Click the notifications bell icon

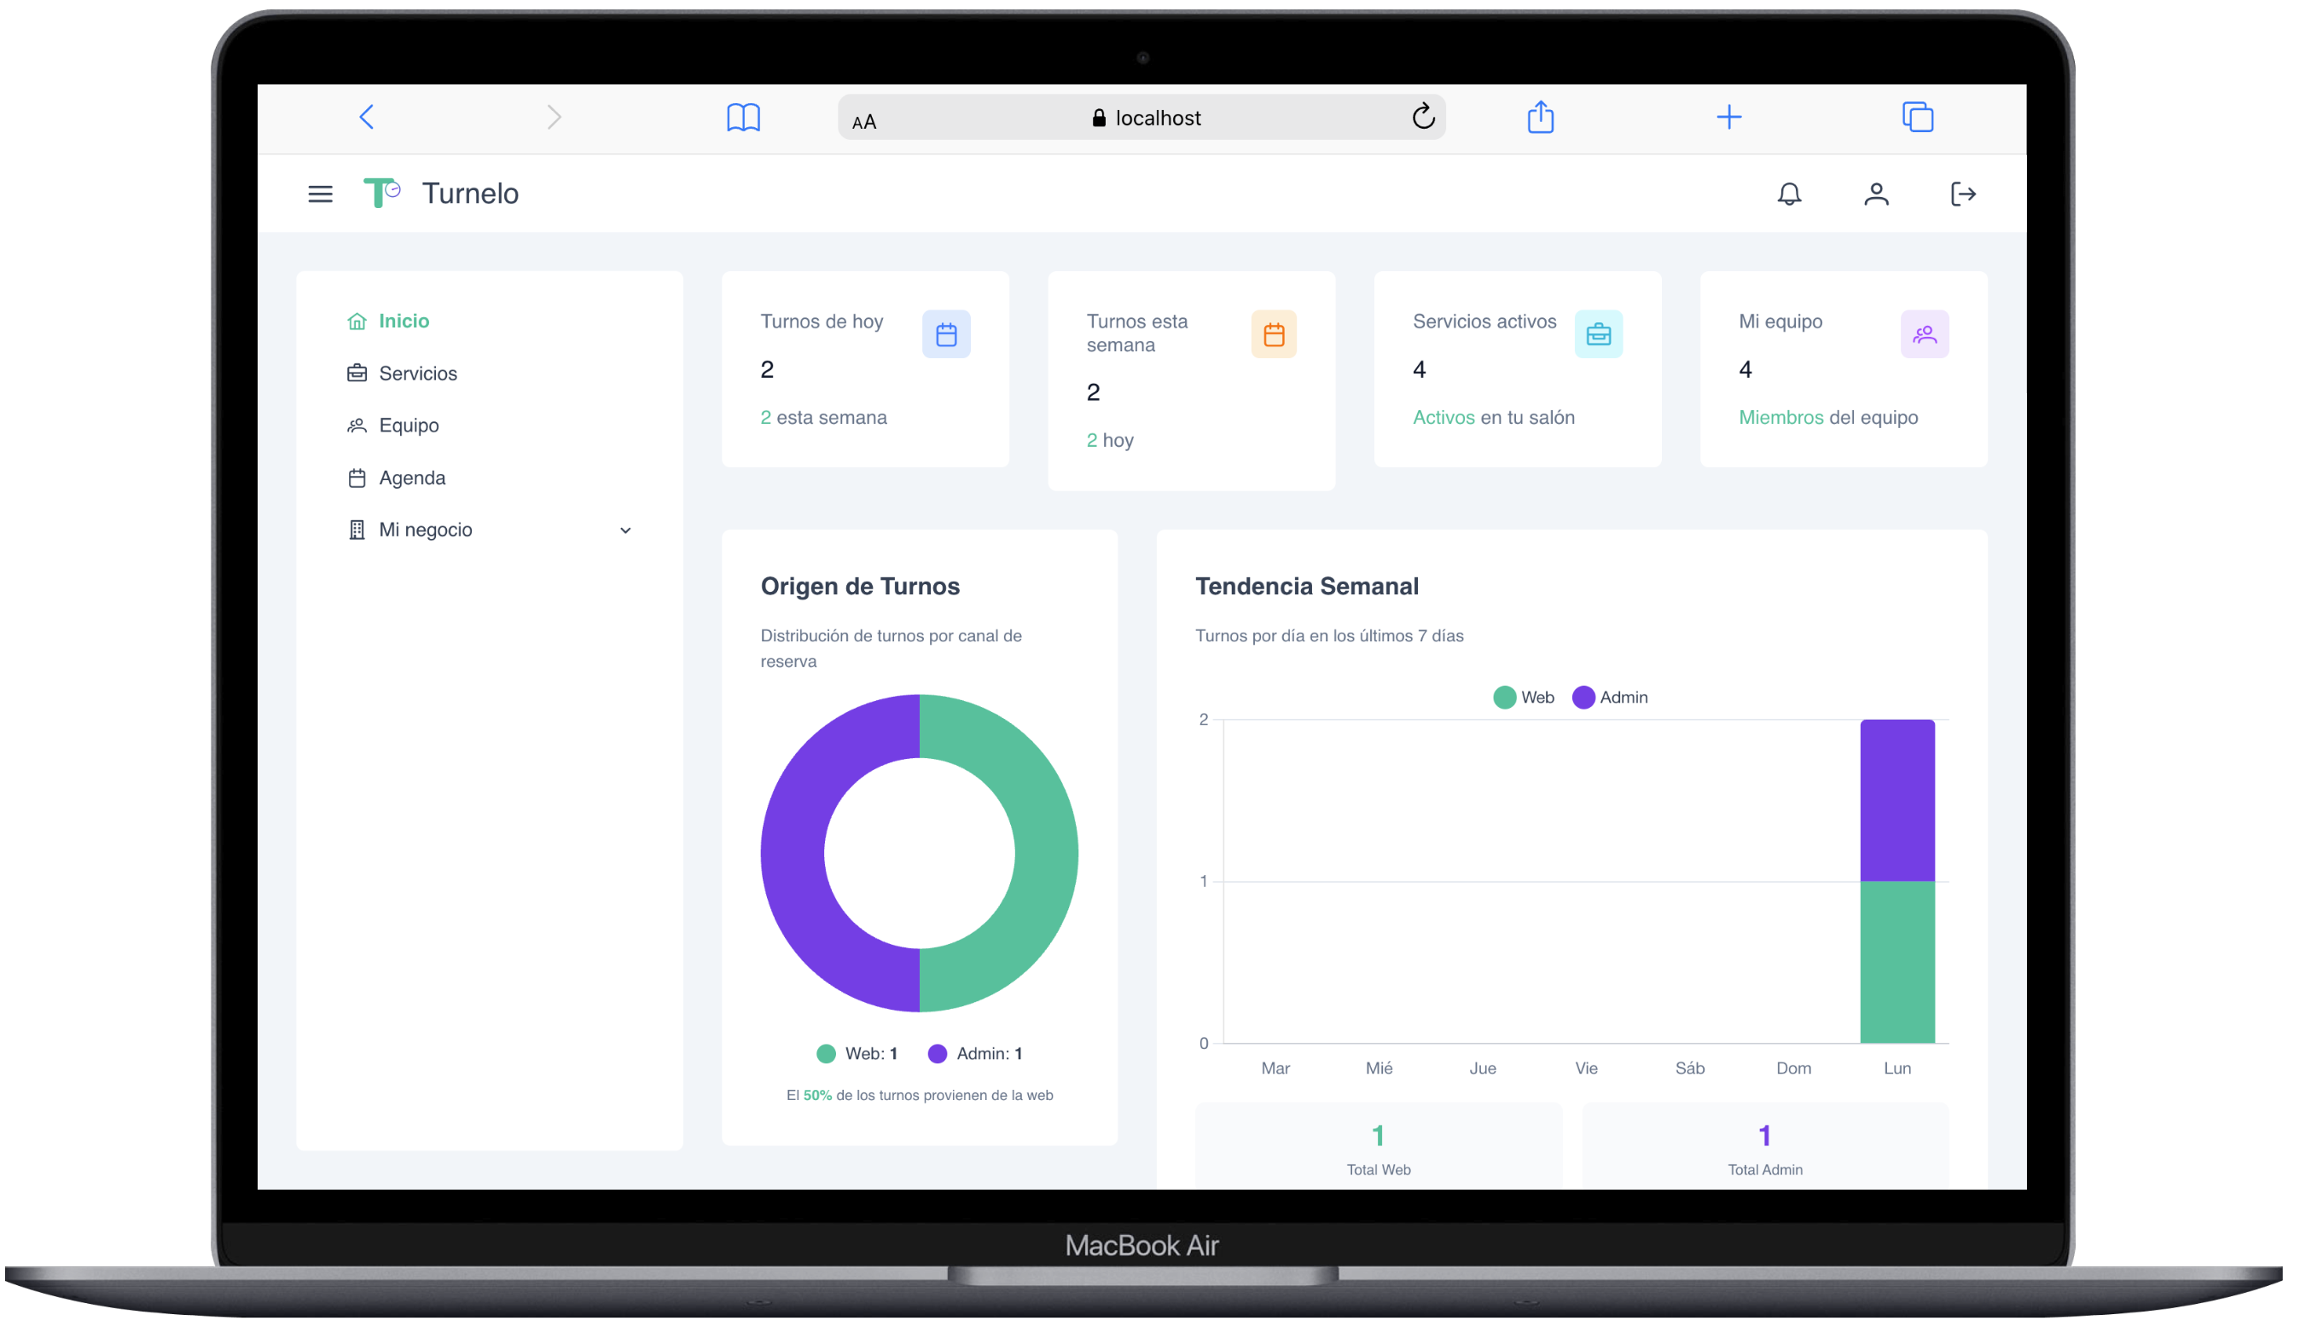(x=1789, y=194)
